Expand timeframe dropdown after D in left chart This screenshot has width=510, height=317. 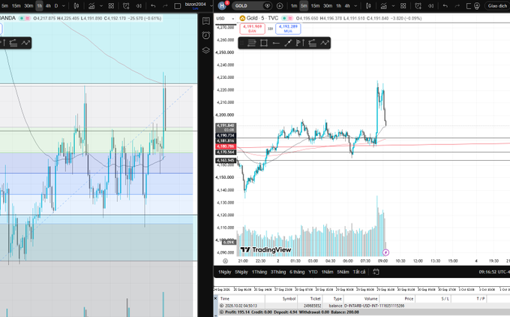click(x=64, y=6)
